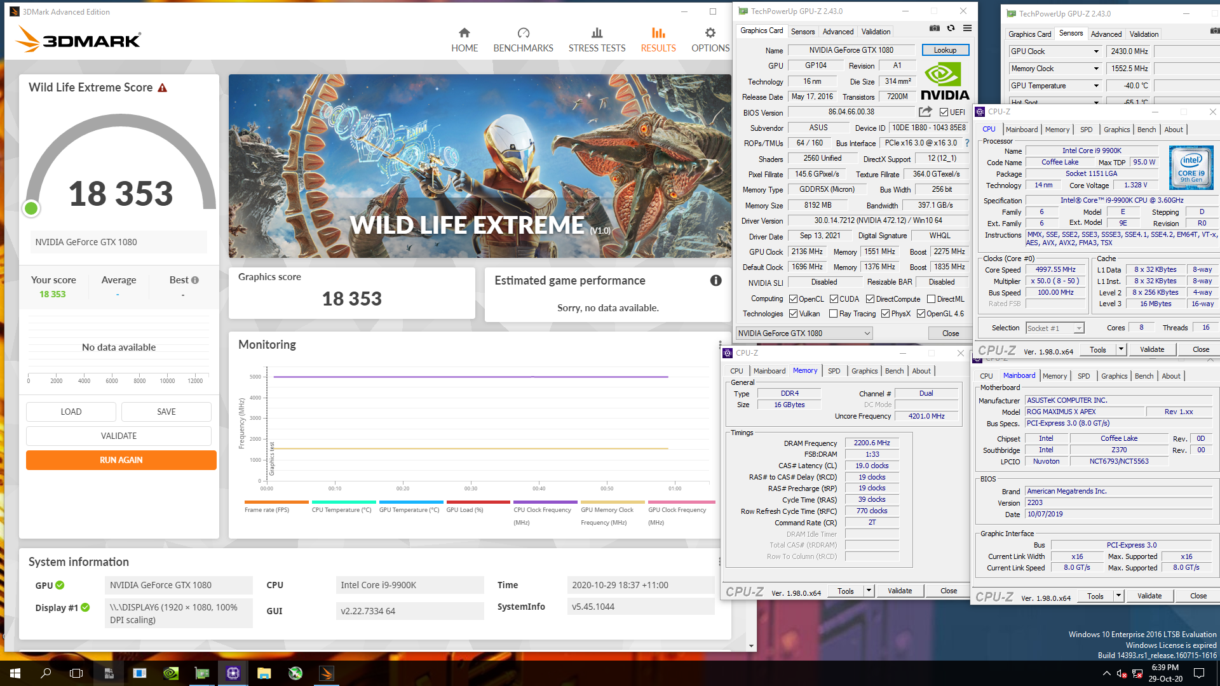Open GPU selection dropdown in GPU-Z

(x=804, y=333)
